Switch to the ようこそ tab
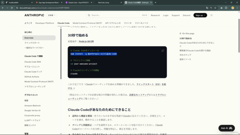Viewport: 240px width, 135px height. (28, 23)
